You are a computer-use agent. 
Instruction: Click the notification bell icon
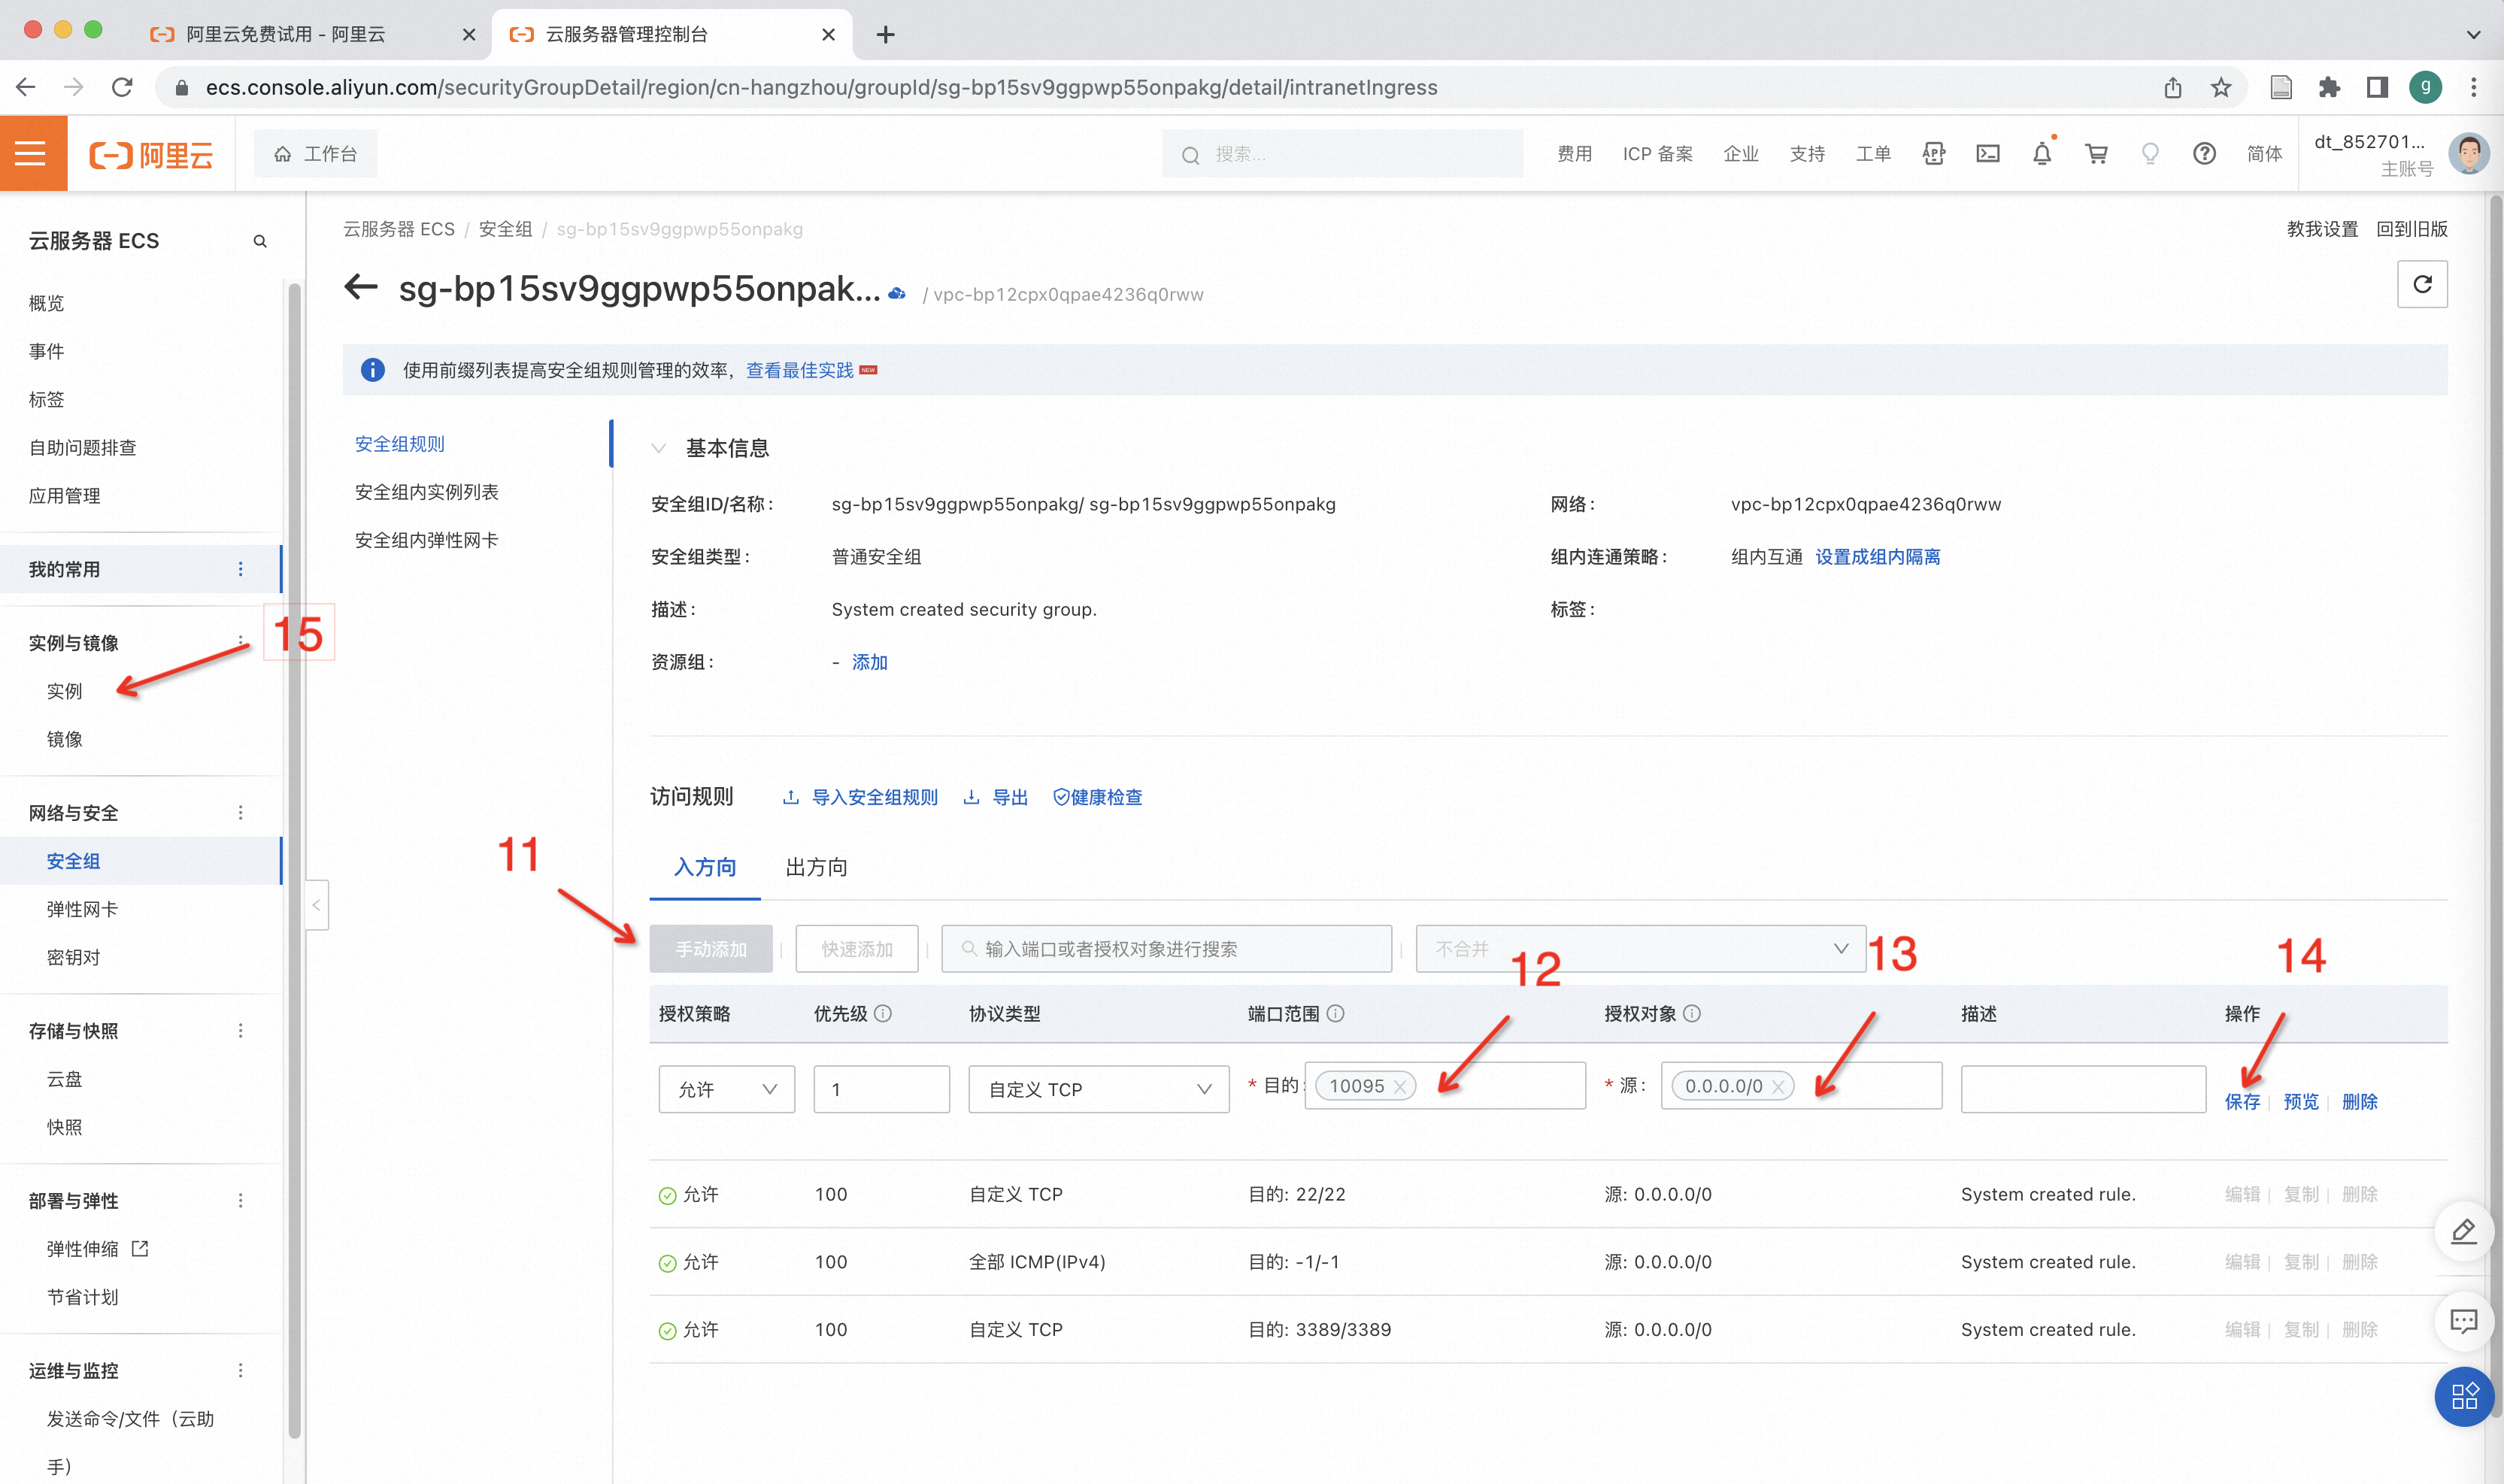click(2041, 154)
